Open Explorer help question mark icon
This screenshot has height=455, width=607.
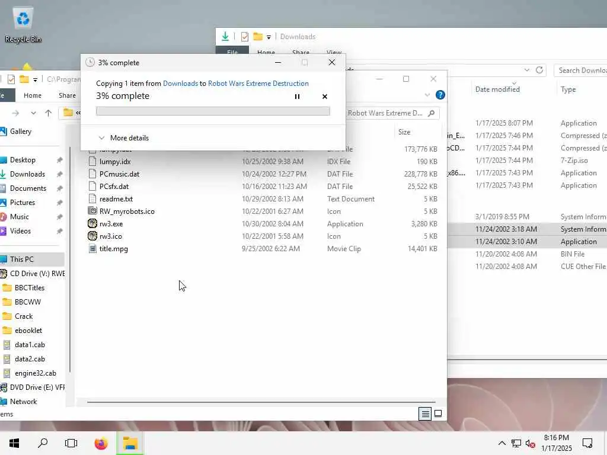(440, 95)
